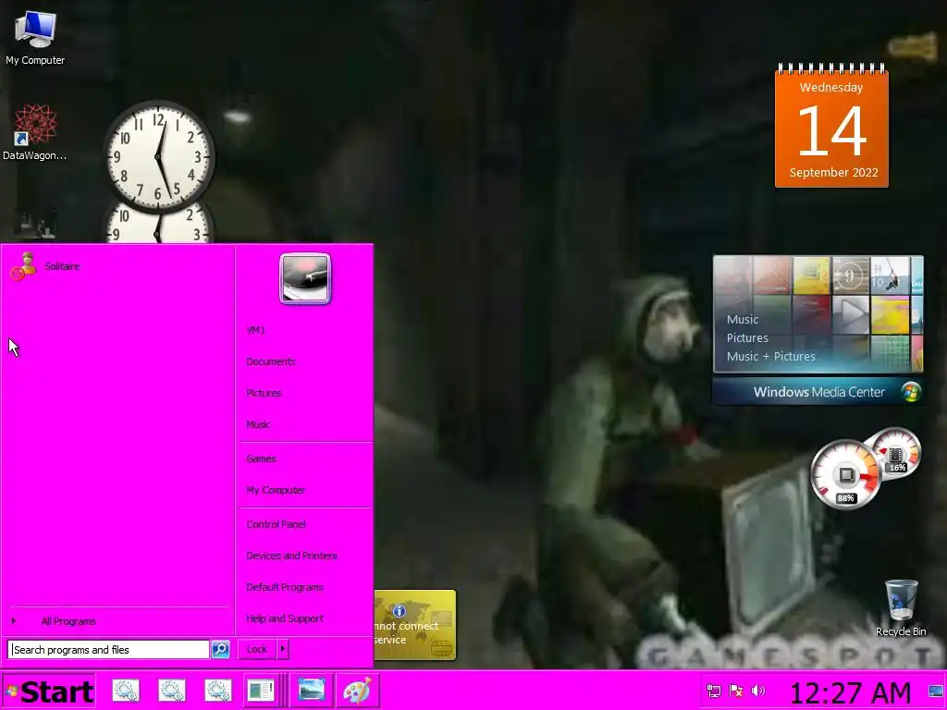Image resolution: width=947 pixels, height=710 pixels.
Task: Open the Paint palette taskbar icon
Action: [x=357, y=691]
